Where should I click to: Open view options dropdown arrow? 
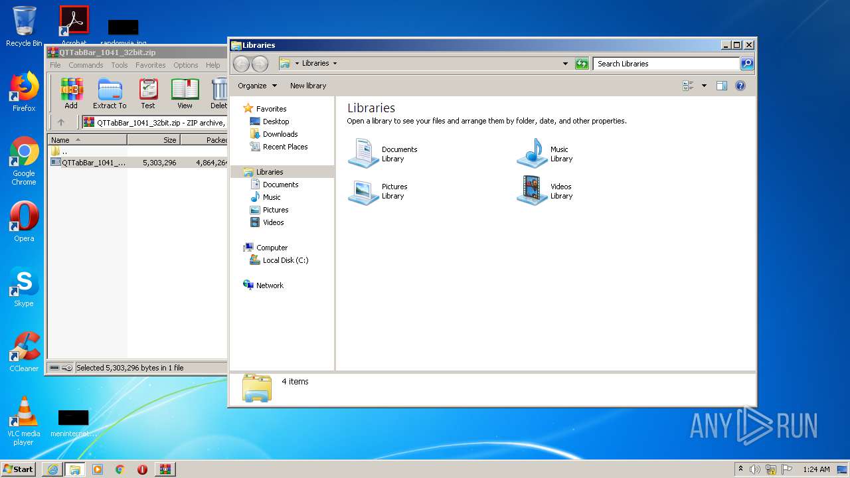704,86
